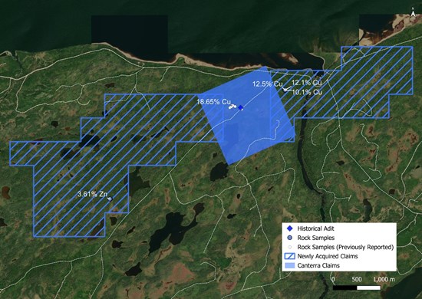Click the Previously Reported samples legend symbol

[289, 247]
